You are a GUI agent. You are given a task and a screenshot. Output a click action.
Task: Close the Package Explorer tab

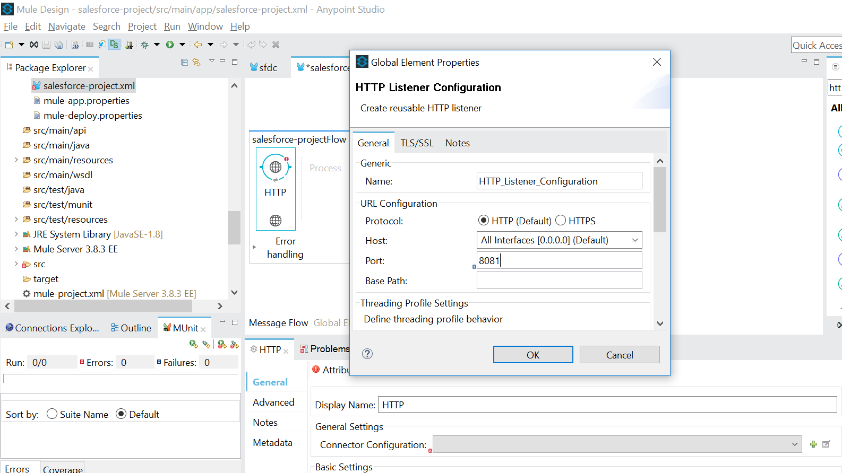(91, 69)
